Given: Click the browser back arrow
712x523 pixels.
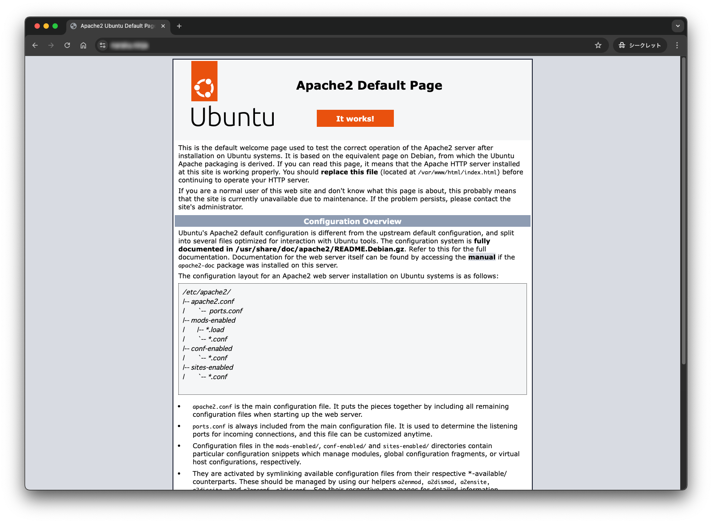Looking at the screenshot, I should pos(35,45).
